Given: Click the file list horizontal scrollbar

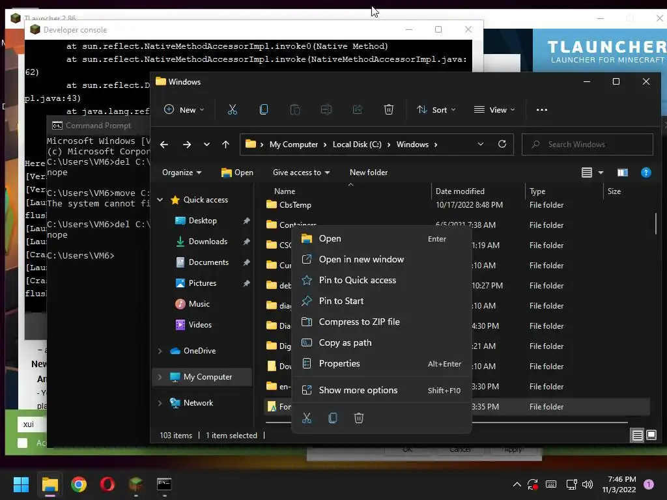Looking at the screenshot, I should pyautogui.click(x=447, y=422).
